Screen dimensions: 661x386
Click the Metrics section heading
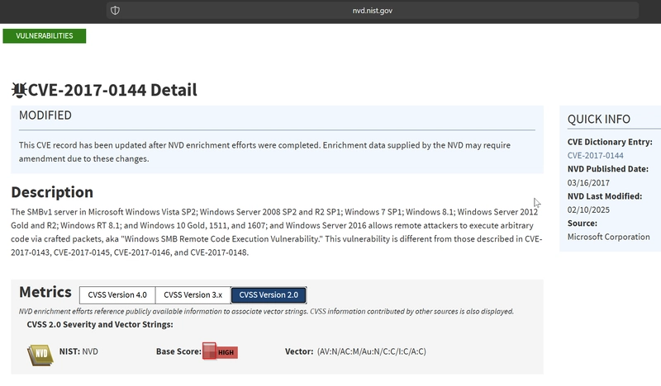tap(45, 292)
